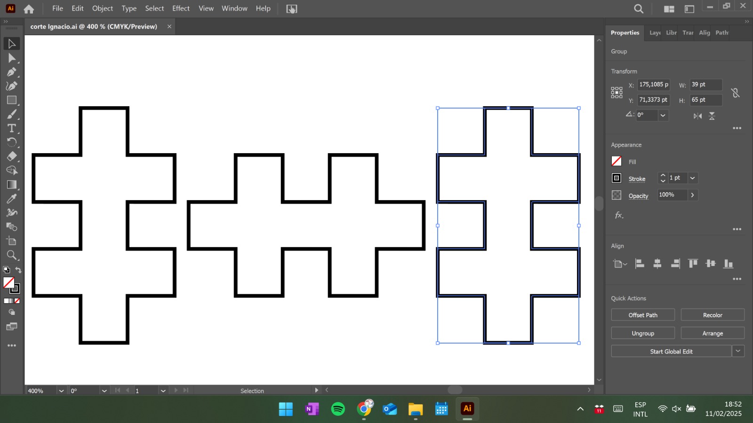Open the Align To dropdown
The height and width of the screenshot is (423, 753).
click(620, 264)
